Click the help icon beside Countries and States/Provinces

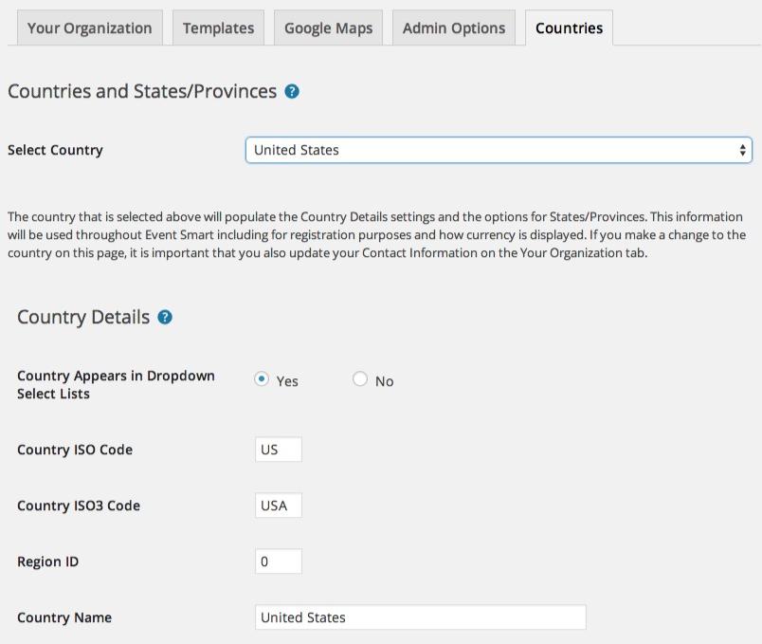tap(292, 92)
